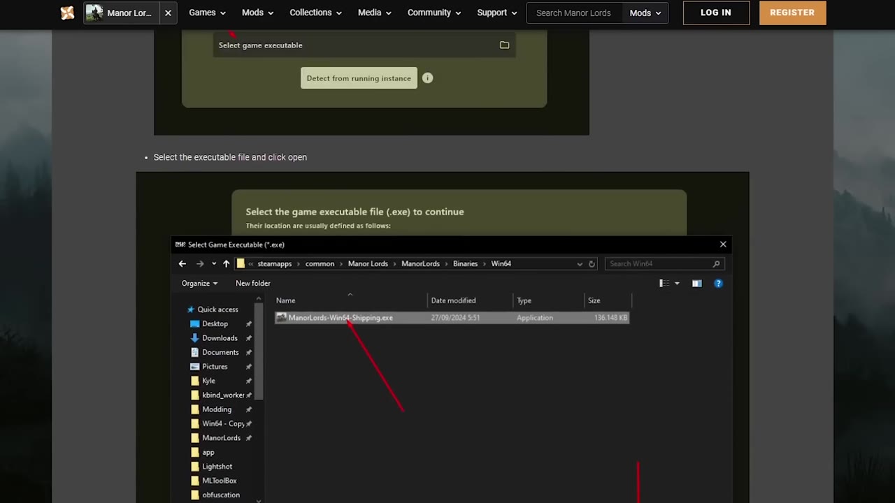Open the Community menu
Image resolution: width=895 pixels, height=503 pixels.
(x=434, y=13)
